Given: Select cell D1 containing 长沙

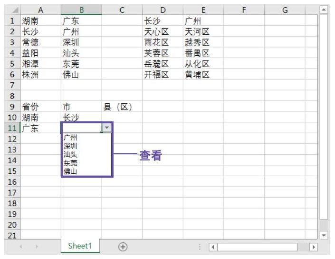Looking at the screenshot, I should tap(163, 20).
